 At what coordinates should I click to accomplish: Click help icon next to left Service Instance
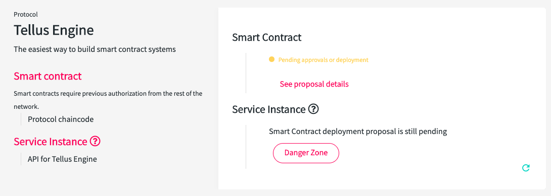(95, 142)
